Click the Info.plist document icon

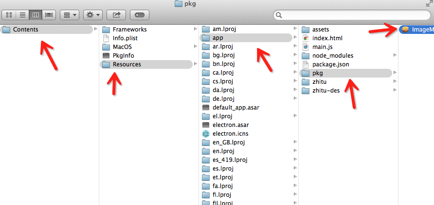106,38
